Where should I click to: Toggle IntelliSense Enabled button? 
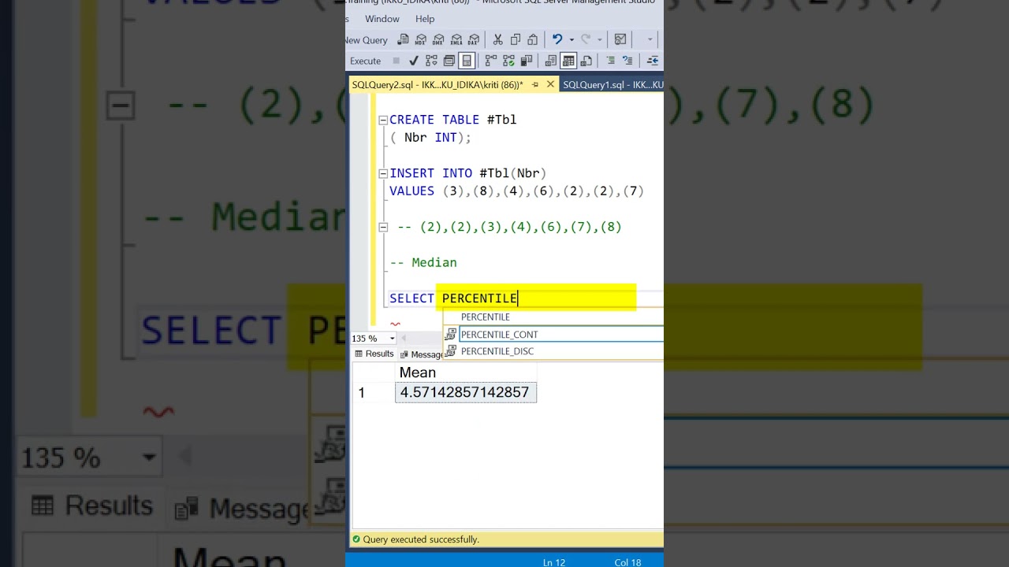click(x=467, y=61)
